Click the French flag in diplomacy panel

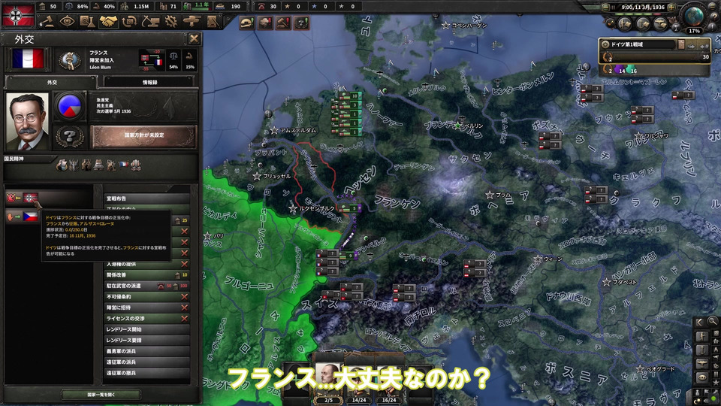pos(28,59)
